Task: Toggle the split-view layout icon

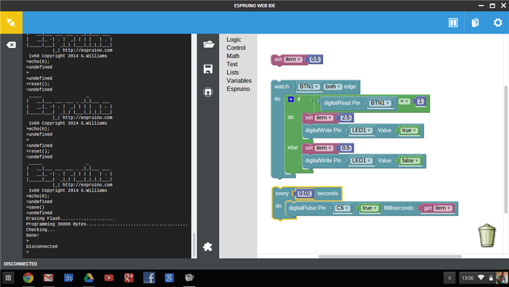Action: 453,22
